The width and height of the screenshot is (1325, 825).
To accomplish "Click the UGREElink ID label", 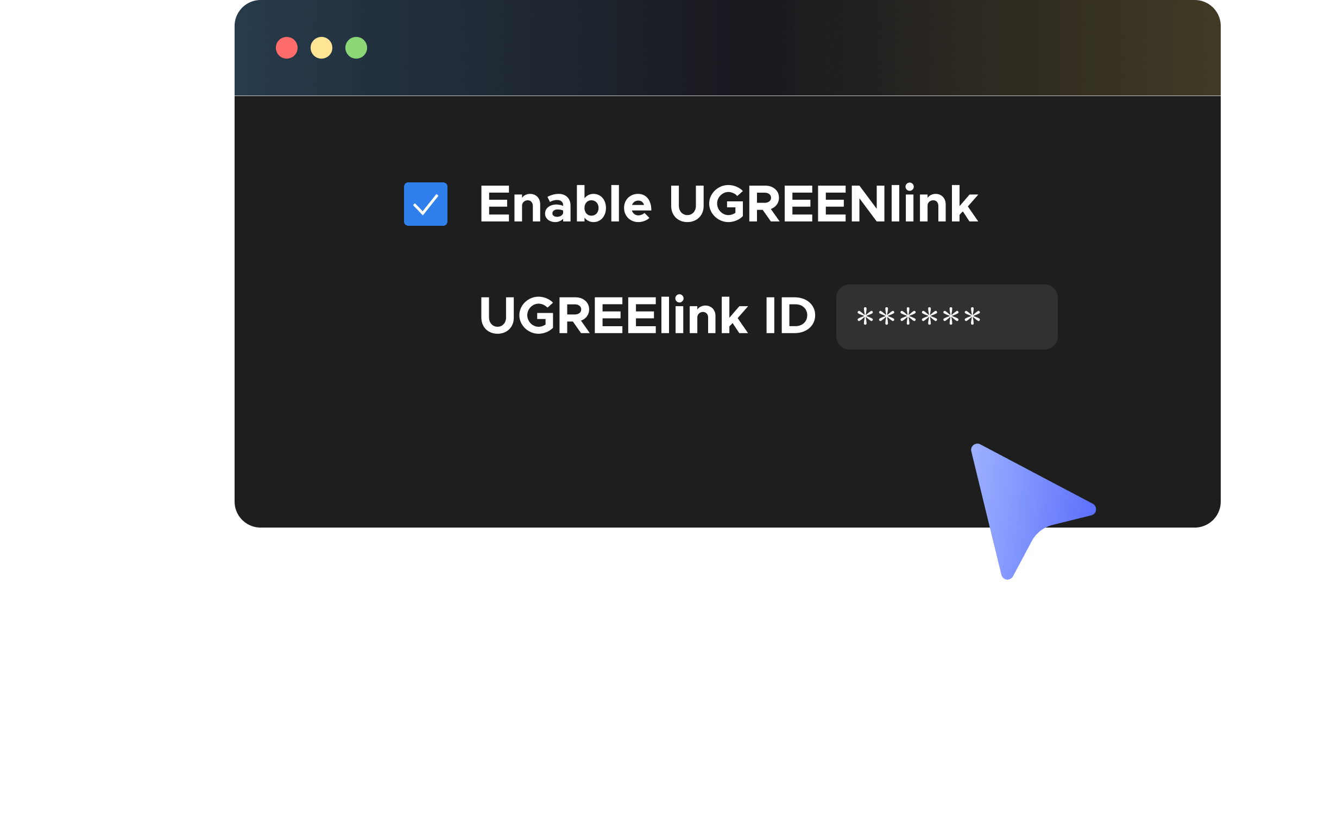I will 647,315.
